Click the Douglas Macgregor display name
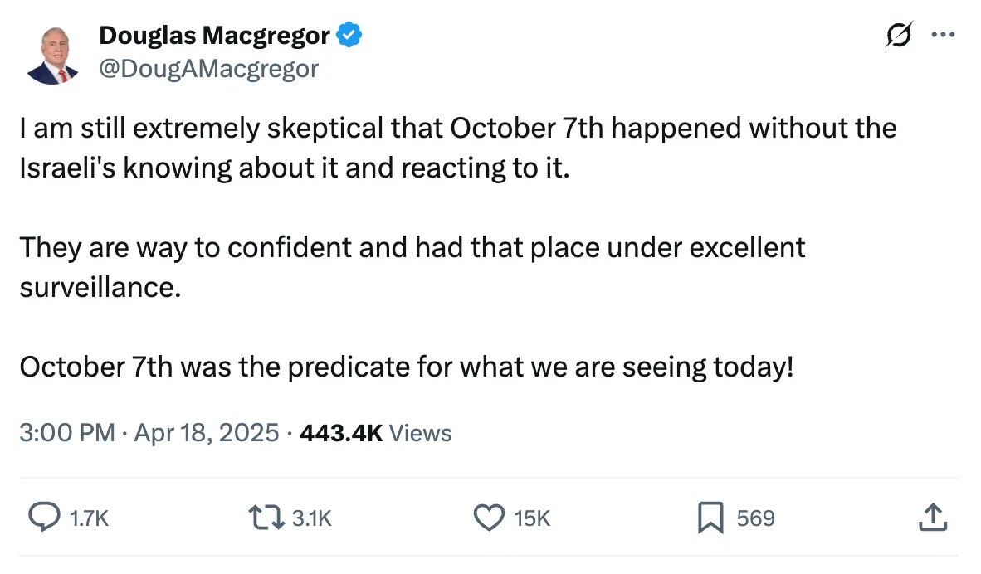Image resolution: width=981 pixels, height=574 pixels. click(x=214, y=36)
